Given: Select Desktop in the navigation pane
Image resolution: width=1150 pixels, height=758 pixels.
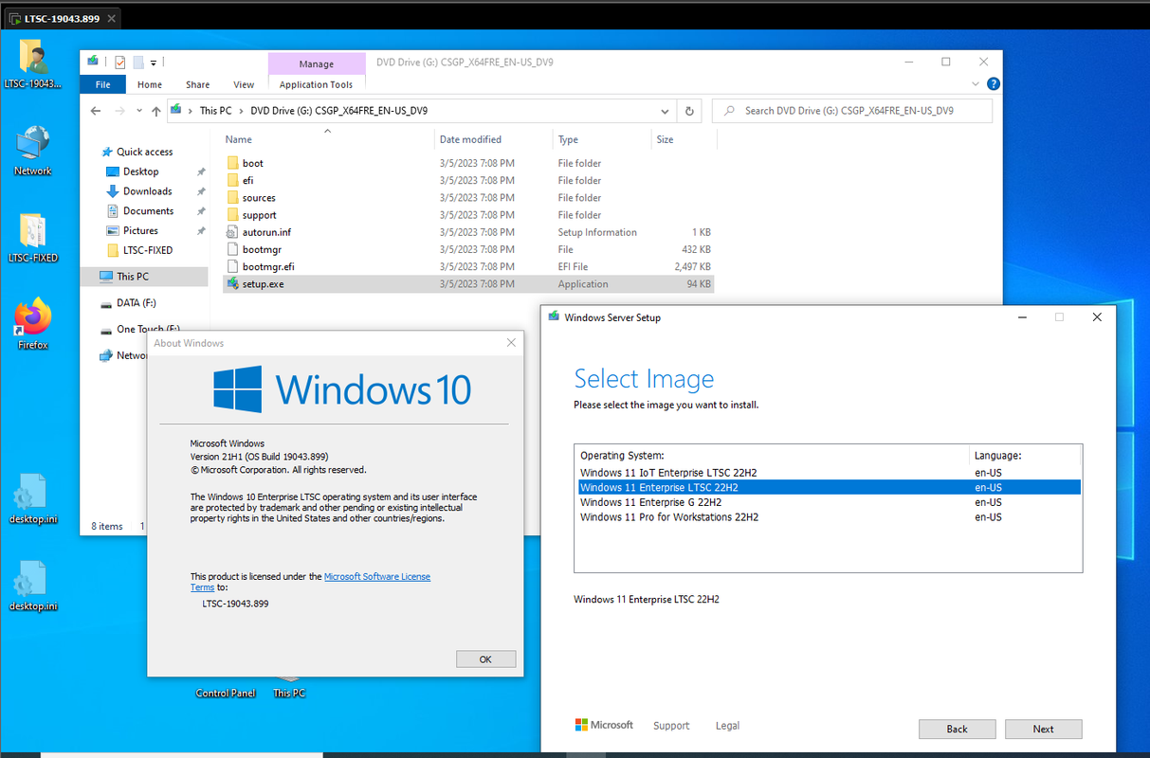Looking at the screenshot, I should pyautogui.click(x=140, y=171).
